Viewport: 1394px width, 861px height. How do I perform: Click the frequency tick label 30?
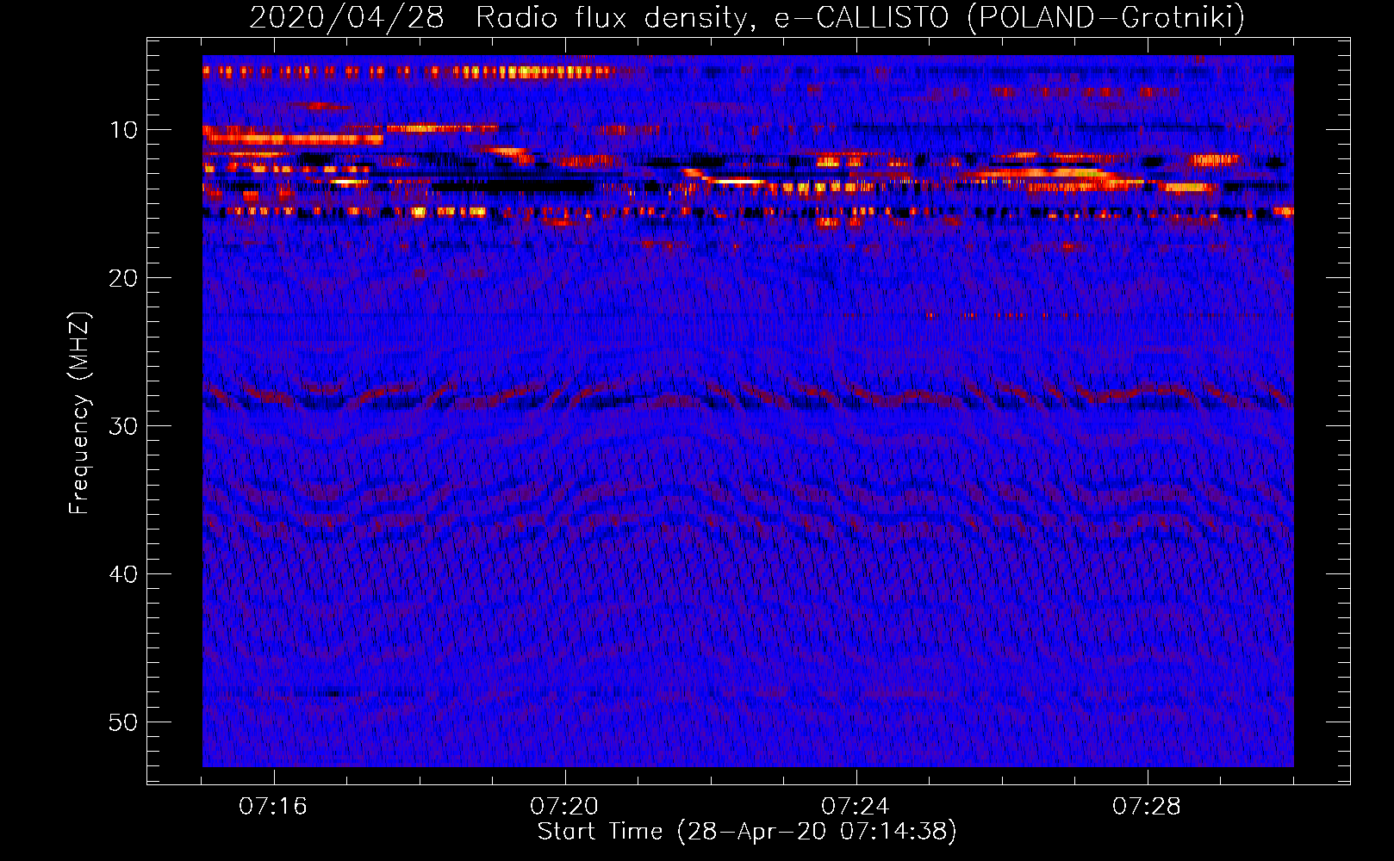(123, 426)
